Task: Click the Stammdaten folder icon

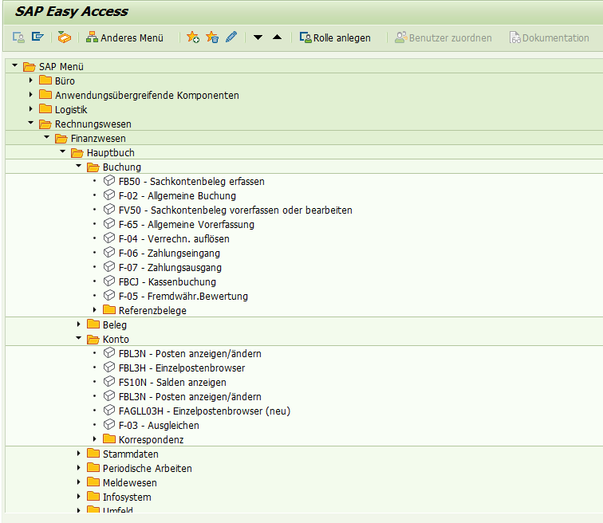Action: [93, 454]
